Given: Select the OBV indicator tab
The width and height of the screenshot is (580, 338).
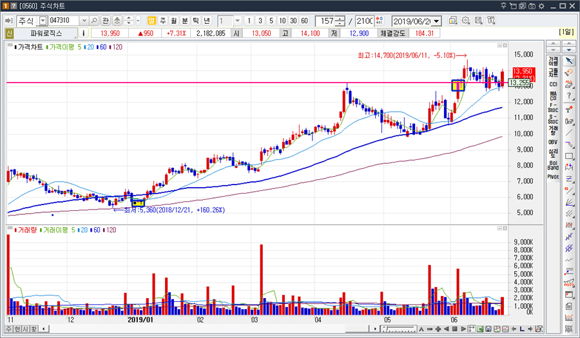Looking at the screenshot, I should 553,142.
